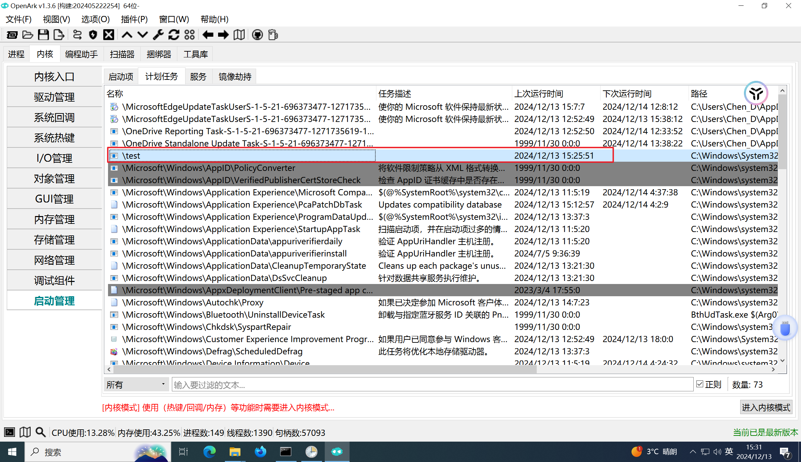
Task: Click the shield toolbar icon
Action: click(93, 35)
